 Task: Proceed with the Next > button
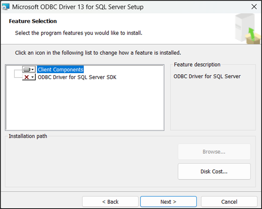pyautogui.click(x=168, y=202)
